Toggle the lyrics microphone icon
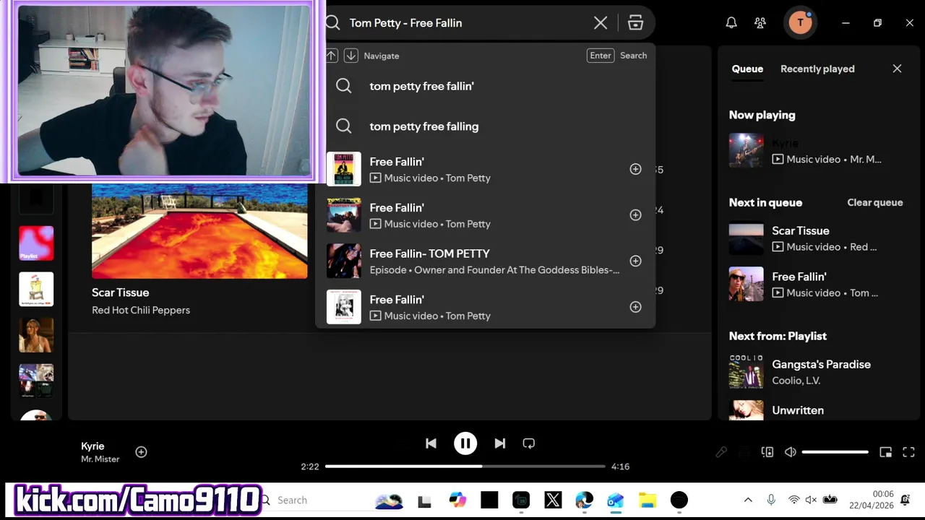This screenshot has height=520, width=925. (721, 452)
